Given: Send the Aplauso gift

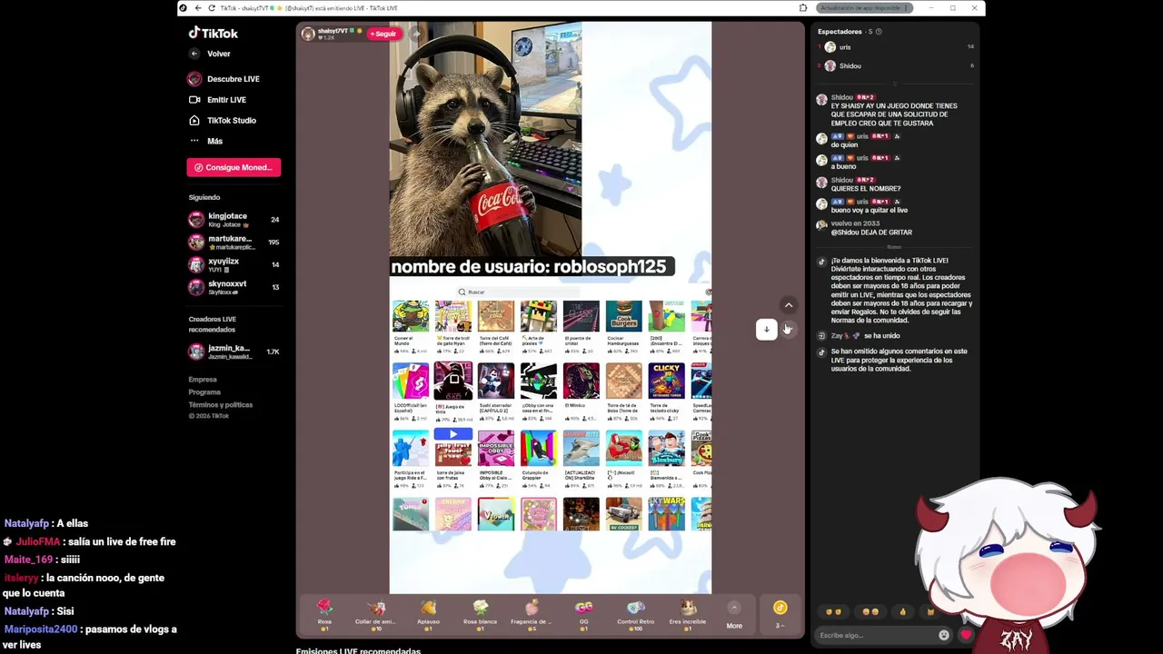Looking at the screenshot, I should coord(428,614).
